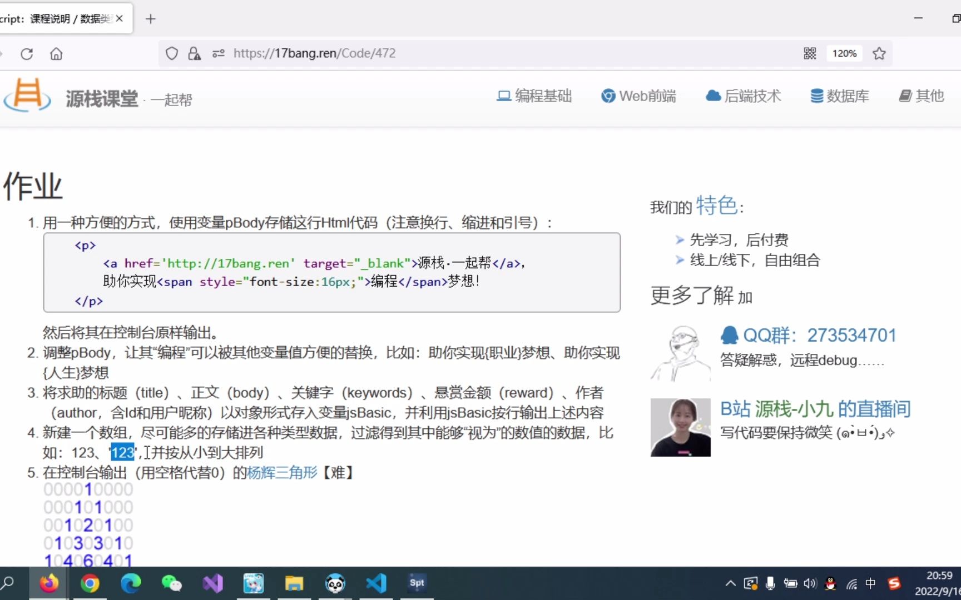
Task: Open the 杨辉三角形 link
Action: coord(283,473)
